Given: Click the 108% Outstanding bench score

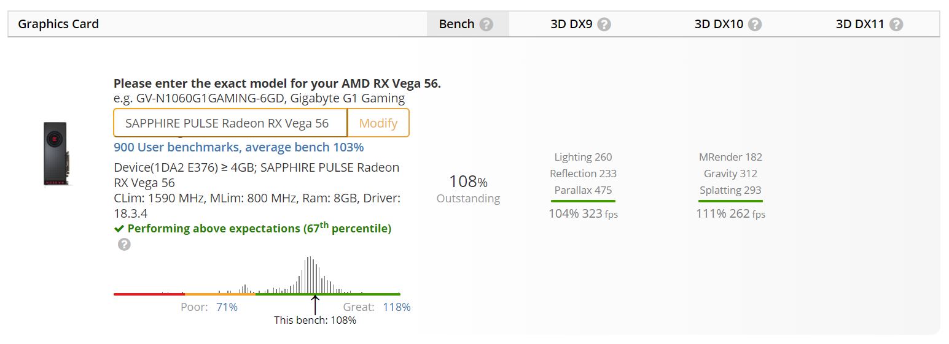Looking at the screenshot, I should pyautogui.click(x=468, y=189).
